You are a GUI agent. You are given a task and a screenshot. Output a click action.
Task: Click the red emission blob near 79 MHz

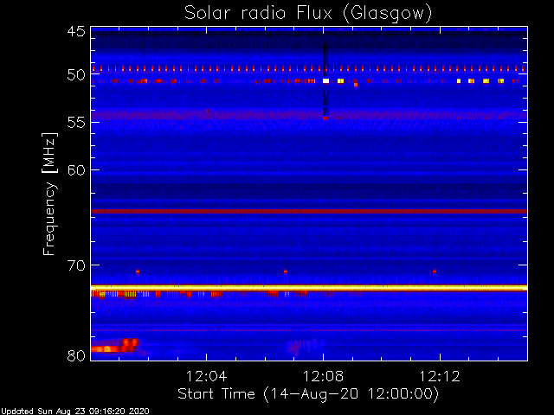[x=115, y=346]
